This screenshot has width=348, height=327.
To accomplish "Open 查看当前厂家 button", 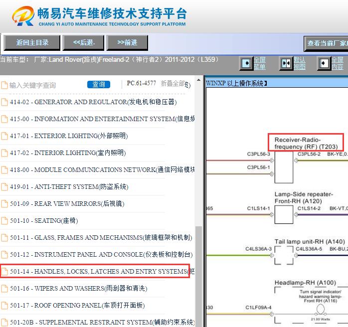I will click(x=326, y=43).
